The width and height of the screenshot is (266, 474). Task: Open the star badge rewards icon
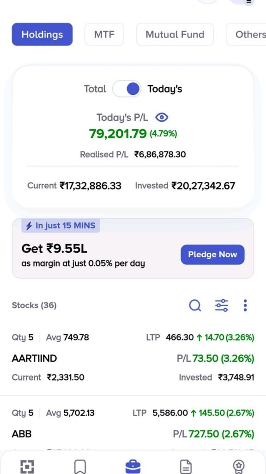pyautogui.click(x=239, y=467)
